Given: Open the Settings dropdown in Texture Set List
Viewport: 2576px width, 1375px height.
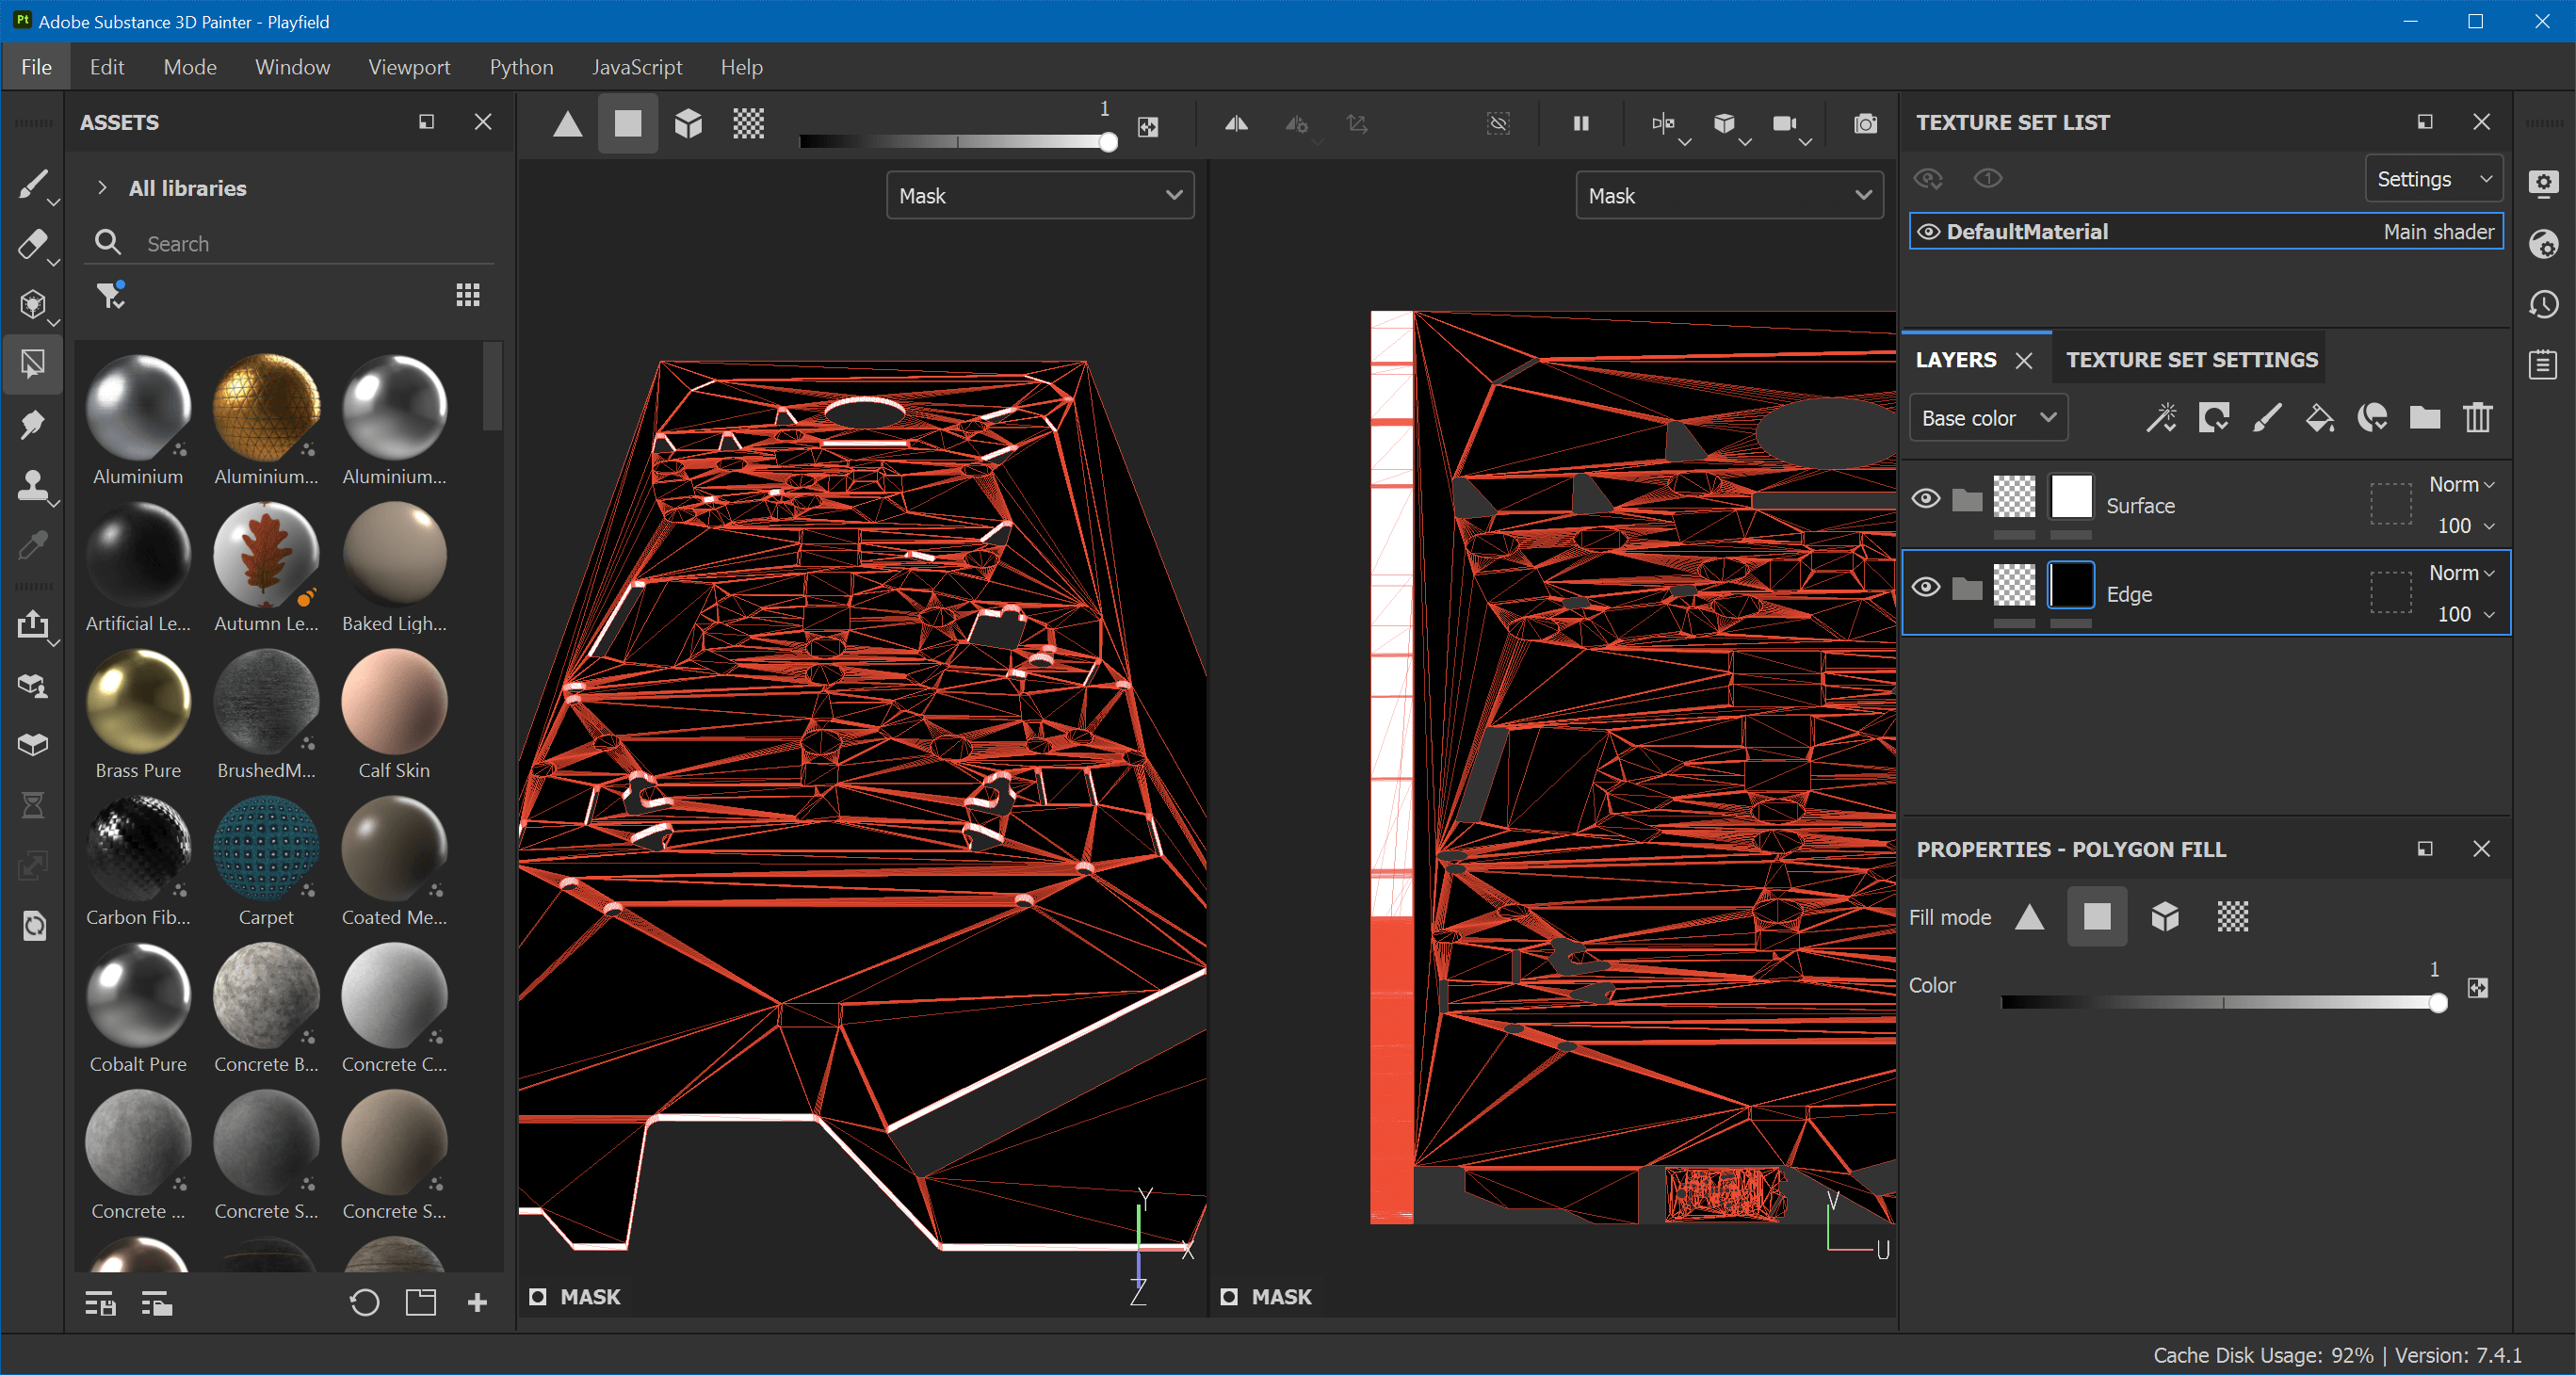Looking at the screenshot, I should pyautogui.click(x=2433, y=179).
